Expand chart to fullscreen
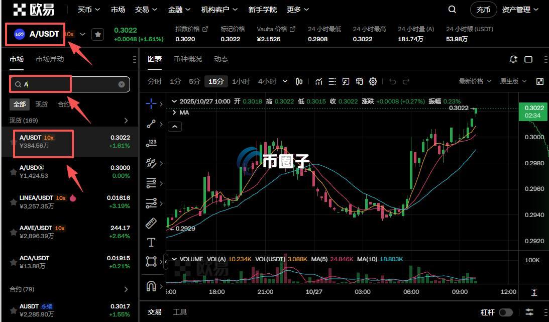 coord(540,81)
